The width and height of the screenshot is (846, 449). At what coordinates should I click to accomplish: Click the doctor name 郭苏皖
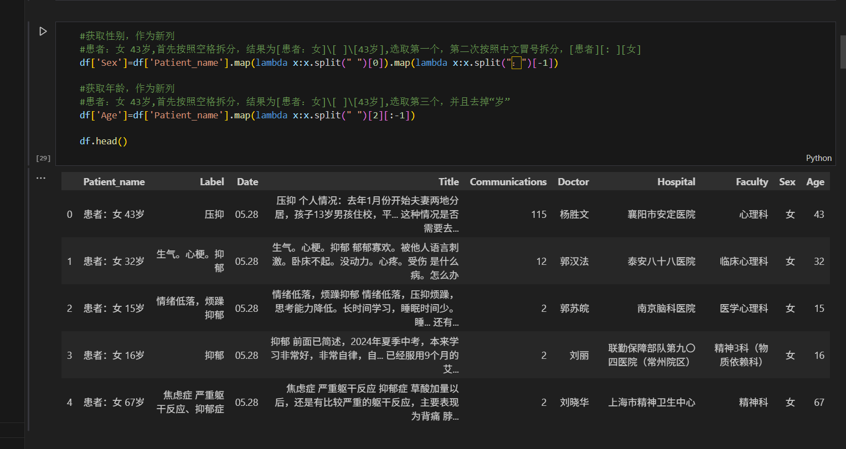click(x=574, y=308)
